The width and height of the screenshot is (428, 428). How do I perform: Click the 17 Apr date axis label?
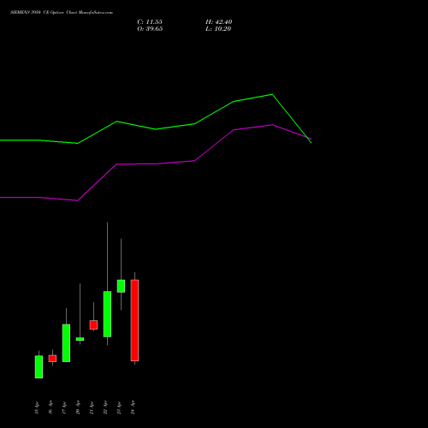[x=64, y=407]
